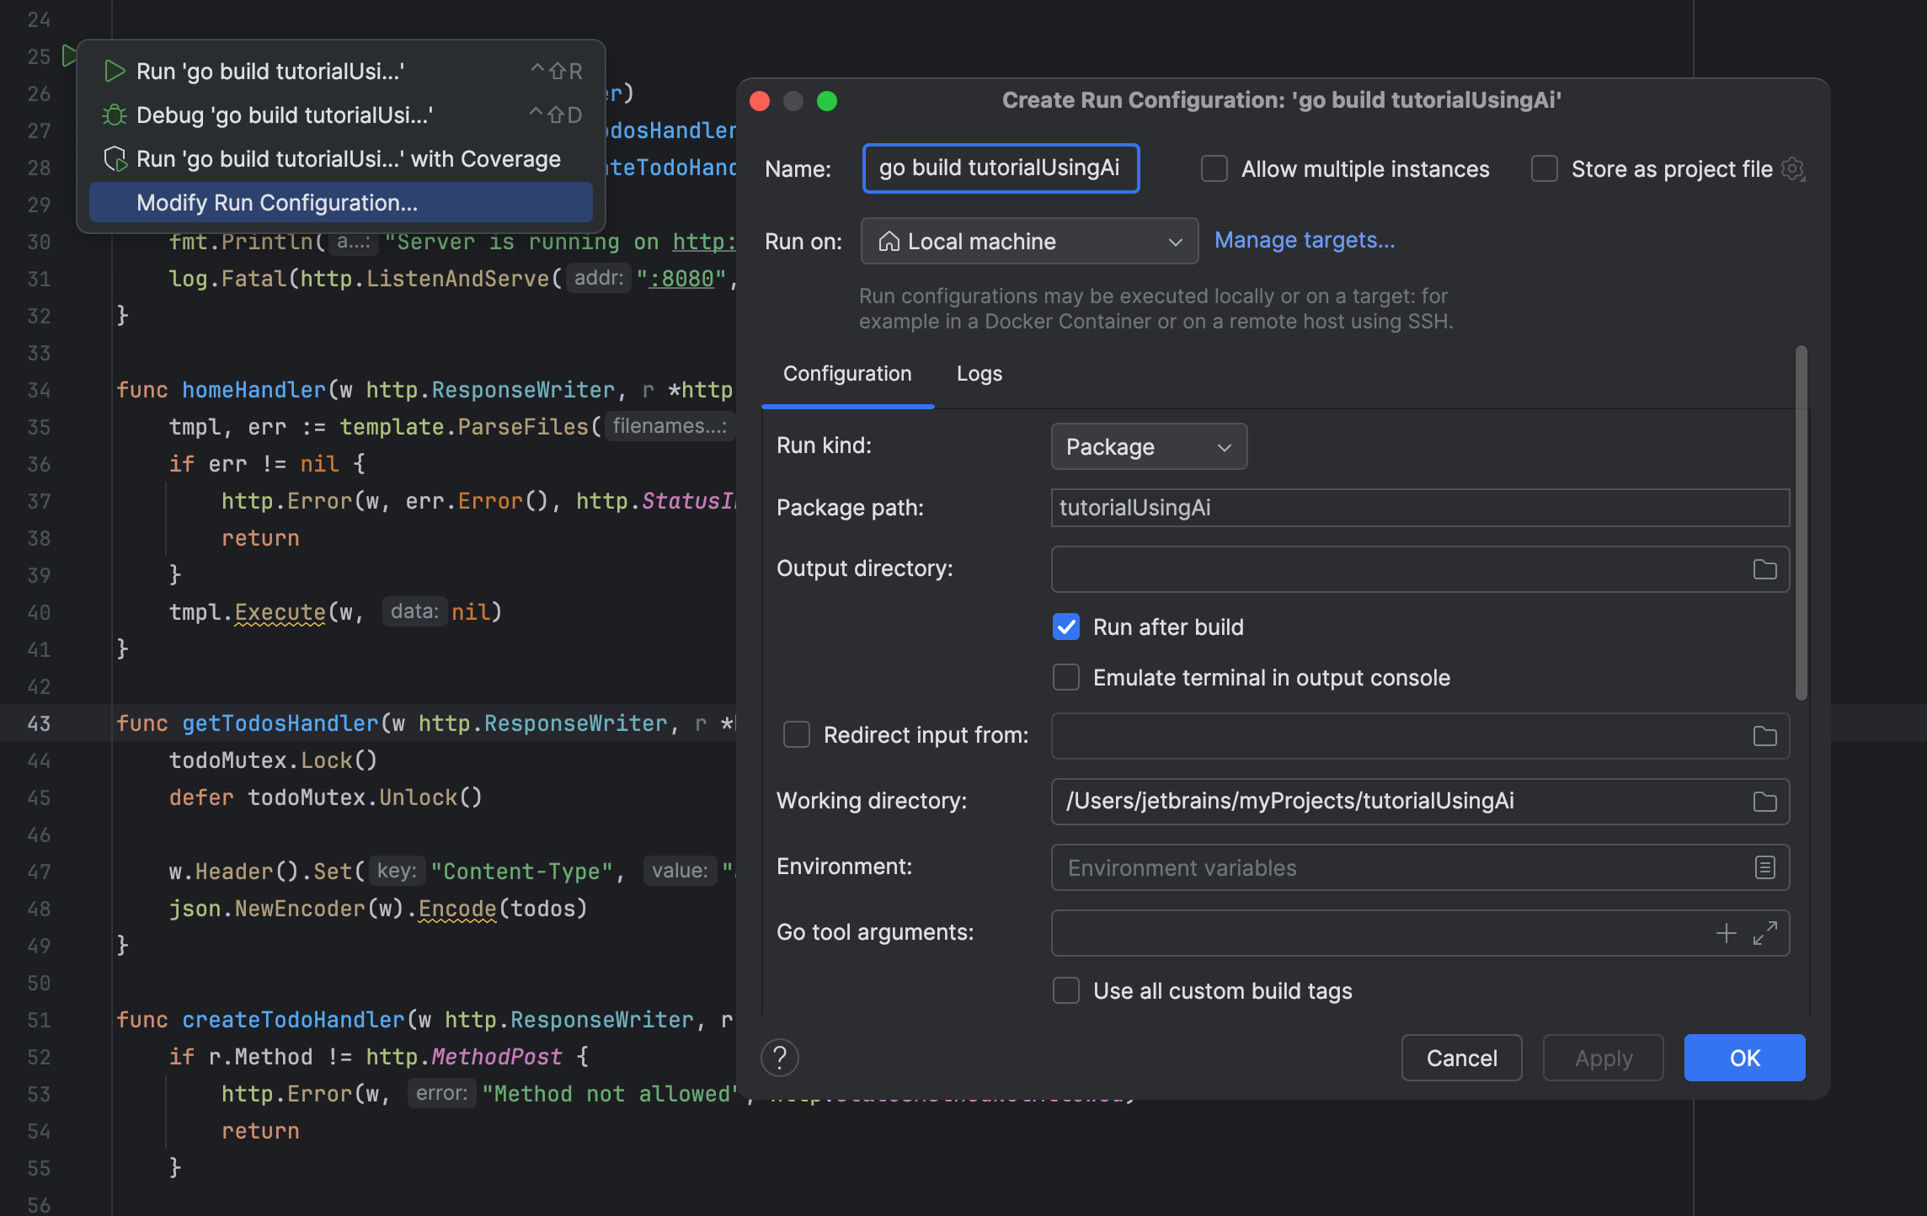The height and width of the screenshot is (1216, 1927).
Task: Switch to the Logs tab
Action: (x=979, y=374)
